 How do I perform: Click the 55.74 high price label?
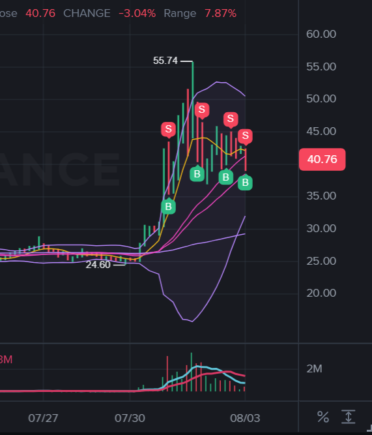click(x=165, y=61)
